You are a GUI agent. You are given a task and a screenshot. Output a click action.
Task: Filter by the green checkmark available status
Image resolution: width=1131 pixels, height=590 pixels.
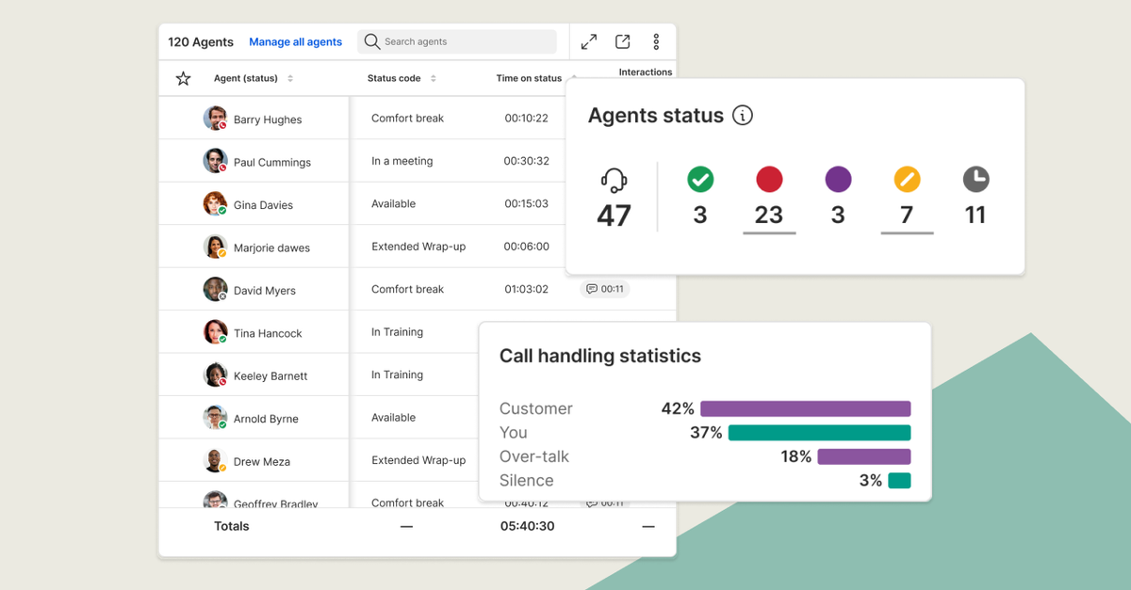pyautogui.click(x=700, y=179)
